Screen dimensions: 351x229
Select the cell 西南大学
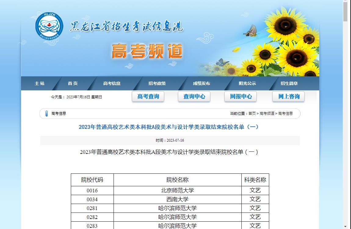click(x=178, y=199)
